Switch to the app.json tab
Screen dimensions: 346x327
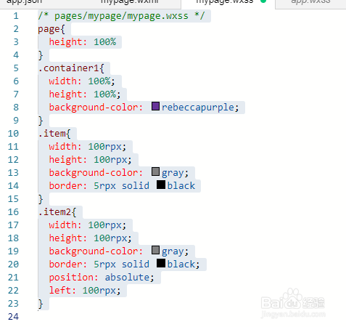(24, 2)
